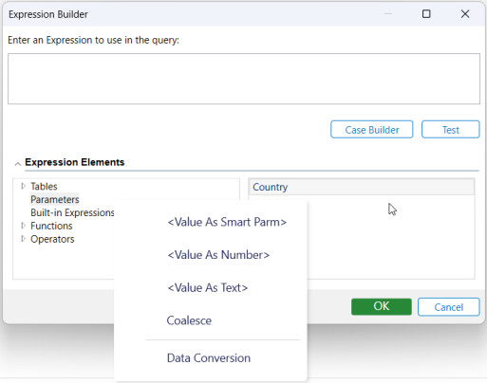The image size is (487, 383).
Task: Choose <Value As Smart Parm> menu entry
Action: click(227, 222)
